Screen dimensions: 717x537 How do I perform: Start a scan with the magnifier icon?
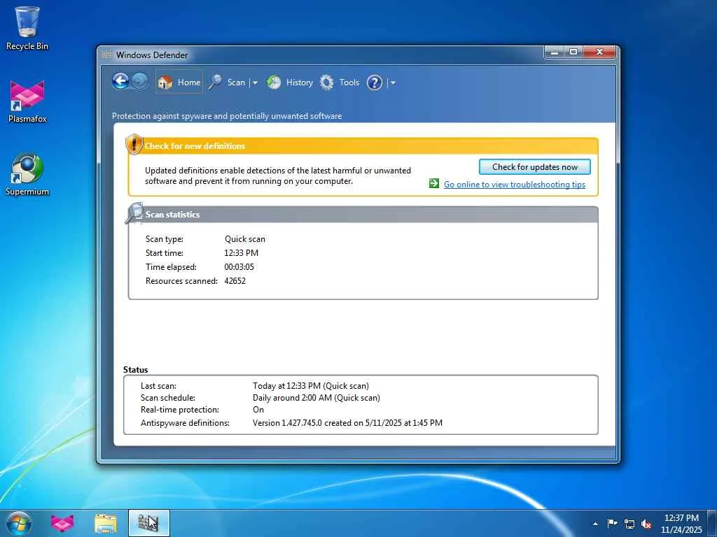coord(215,83)
